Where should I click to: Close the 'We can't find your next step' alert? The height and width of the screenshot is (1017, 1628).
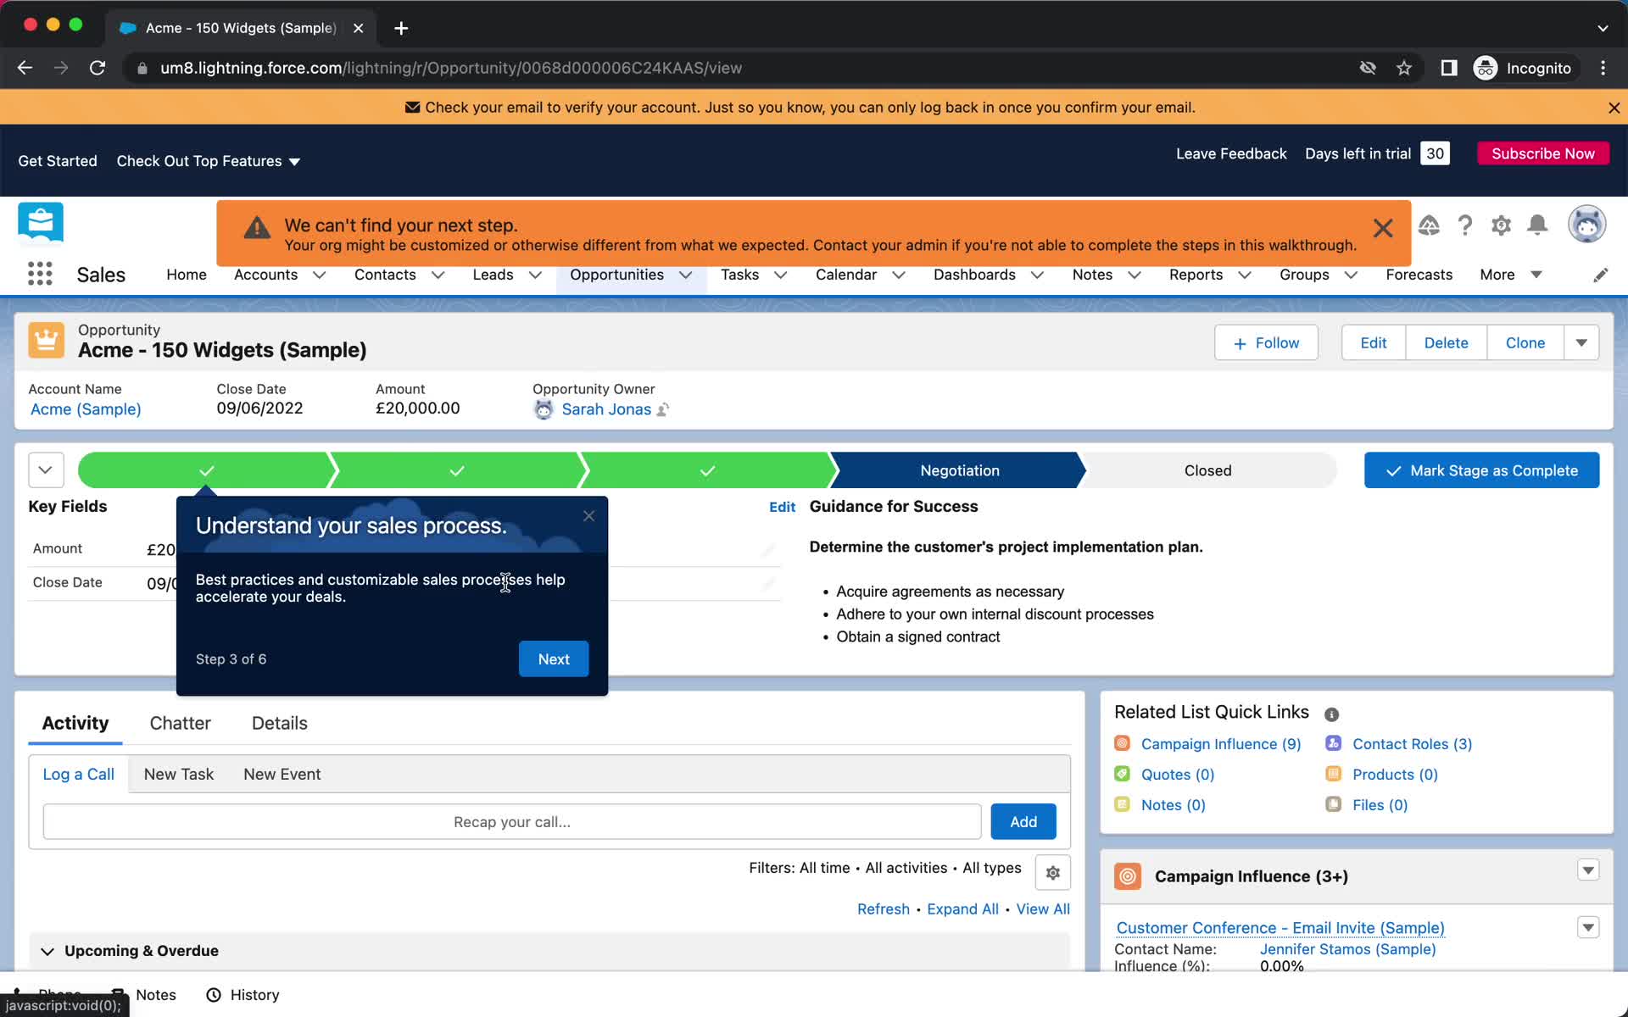[x=1383, y=228]
